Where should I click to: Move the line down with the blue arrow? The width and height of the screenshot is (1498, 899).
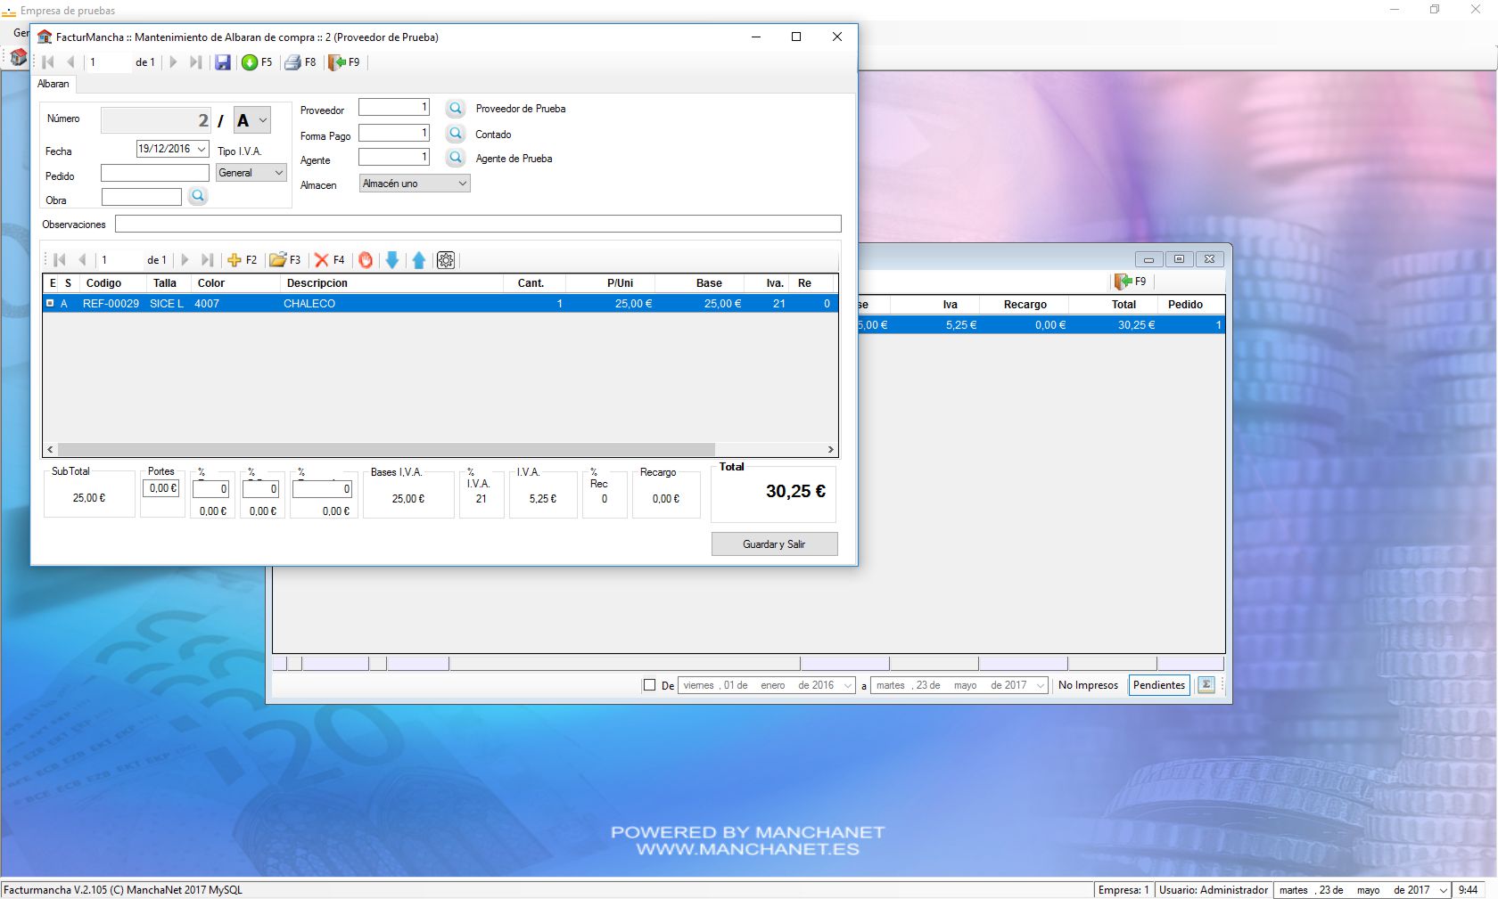(x=391, y=260)
